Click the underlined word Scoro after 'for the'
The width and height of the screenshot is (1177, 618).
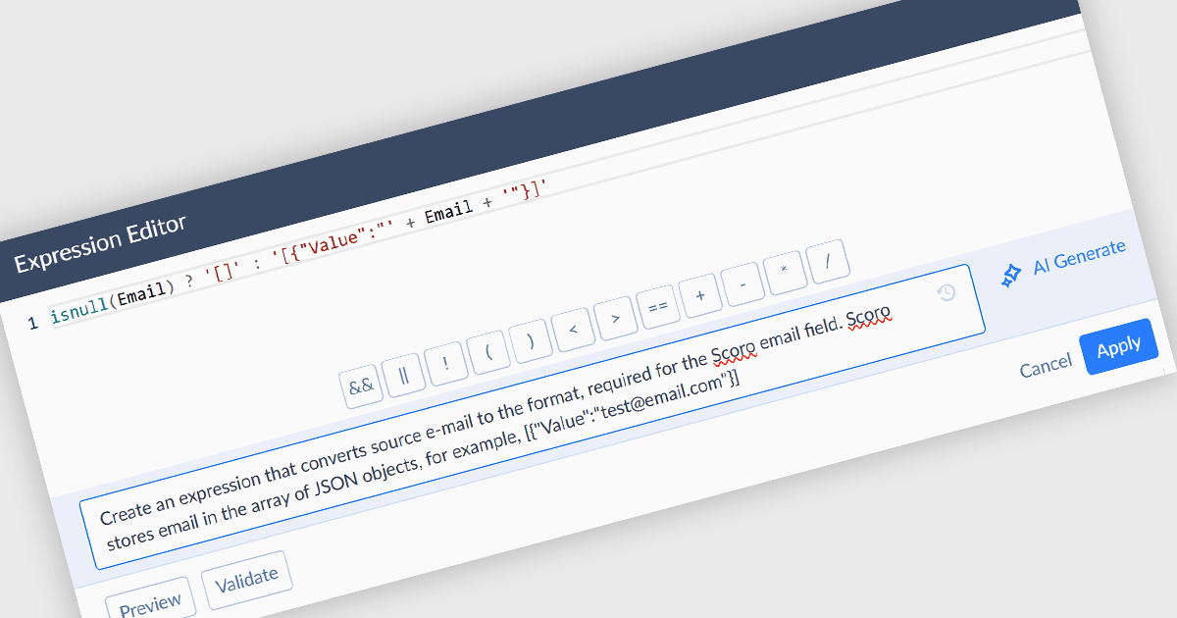(x=735, y=351)
